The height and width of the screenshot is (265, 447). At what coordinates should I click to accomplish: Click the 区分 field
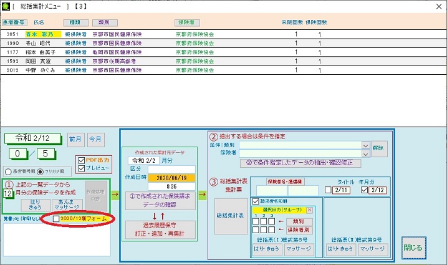[x=171, y=169]
